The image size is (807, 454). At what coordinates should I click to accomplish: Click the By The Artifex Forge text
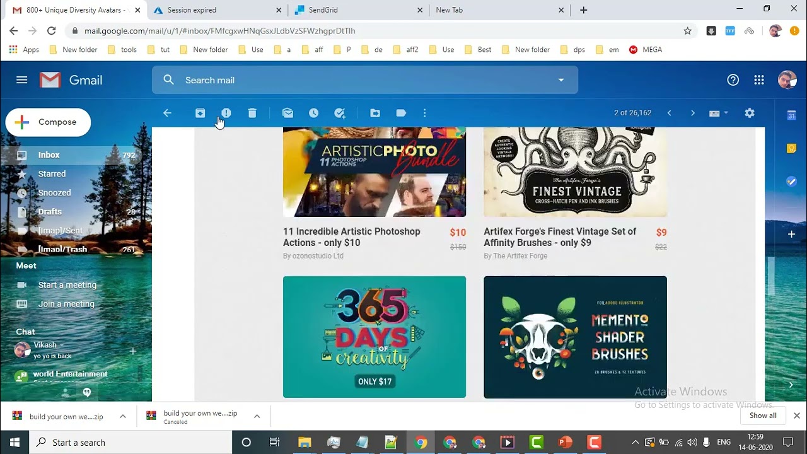(x=516, y=256)
